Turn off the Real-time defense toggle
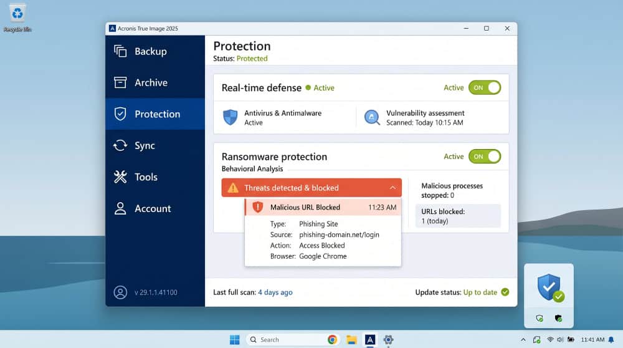The image size is (623, 348). click(485, 87)
